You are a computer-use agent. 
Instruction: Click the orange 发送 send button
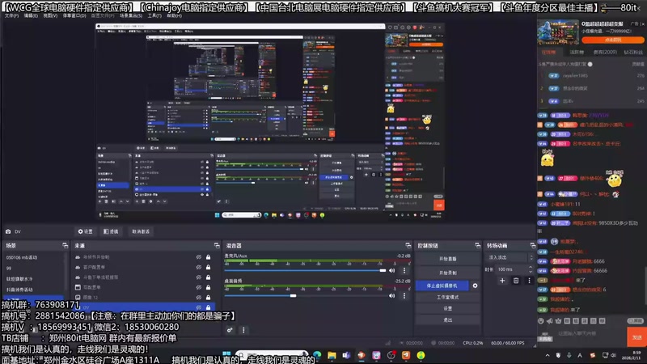point(636,336)
